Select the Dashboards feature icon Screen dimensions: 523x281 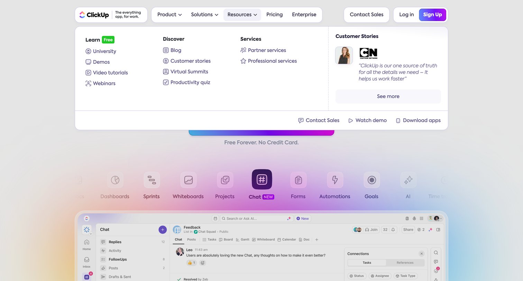[115, 180]
